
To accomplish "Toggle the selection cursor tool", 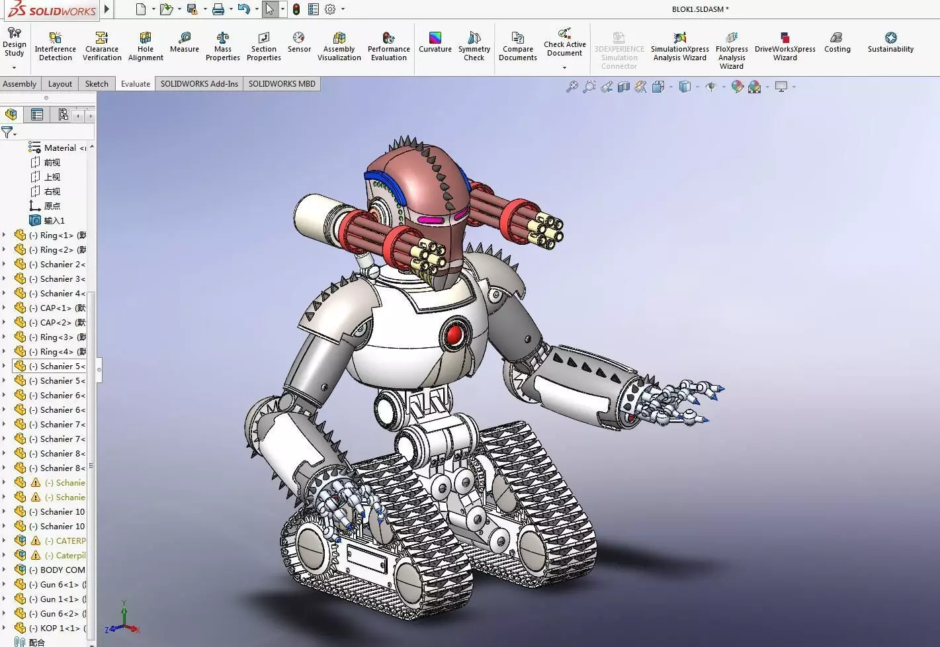I will click(269, 9).
